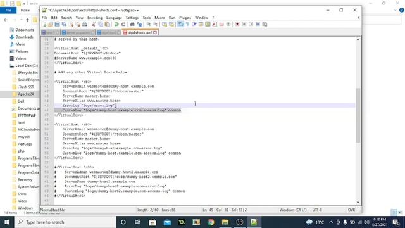Viewport: 405px width, 228px height.
Task: Expand the Explorer ribbon chevron
Action: [395, 10]
